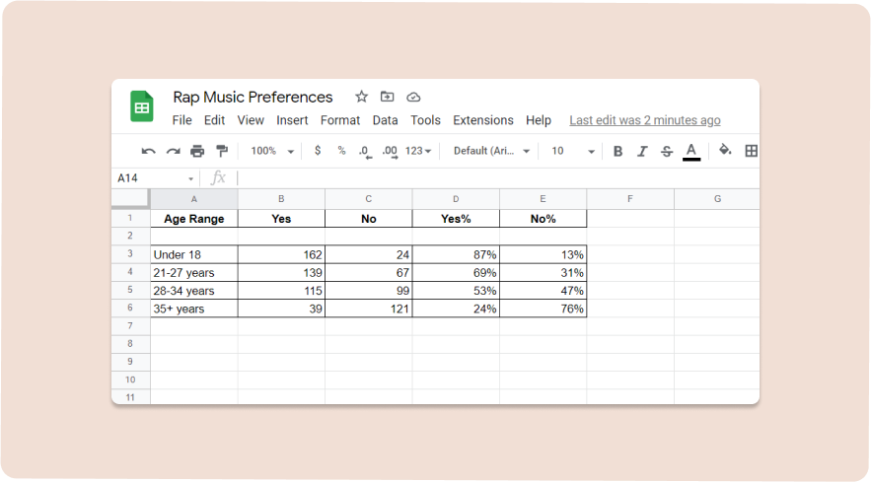Click the Borders icon

pyautogui.click(x=751, y=151)
